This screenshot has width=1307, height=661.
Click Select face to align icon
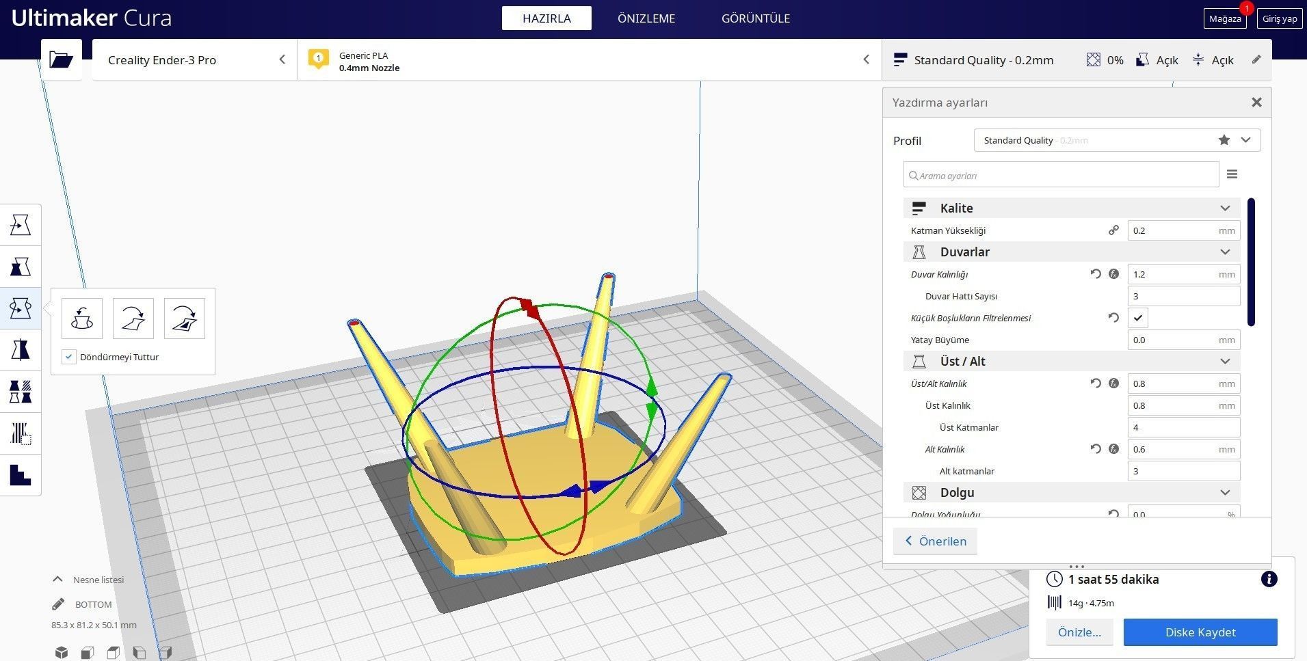pos(185,319)
